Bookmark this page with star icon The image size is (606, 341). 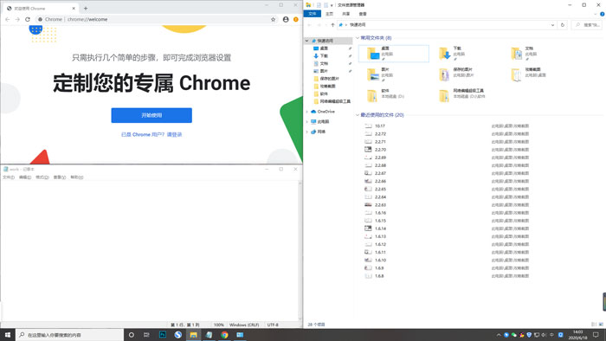point(274,19)
